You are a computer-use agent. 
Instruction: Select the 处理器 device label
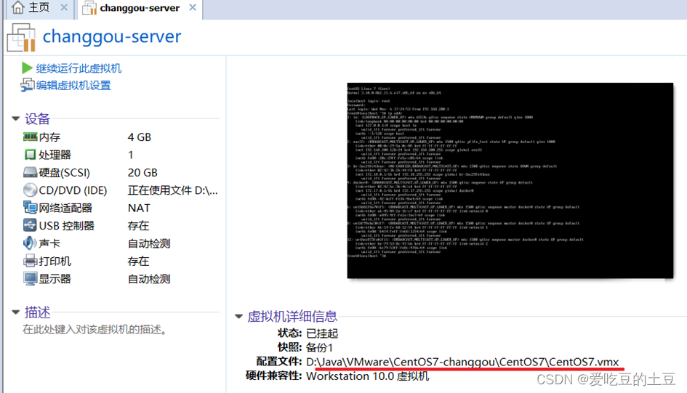click(55, 155)
